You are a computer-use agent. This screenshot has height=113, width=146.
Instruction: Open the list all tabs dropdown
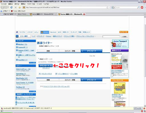tap(145, 14)
